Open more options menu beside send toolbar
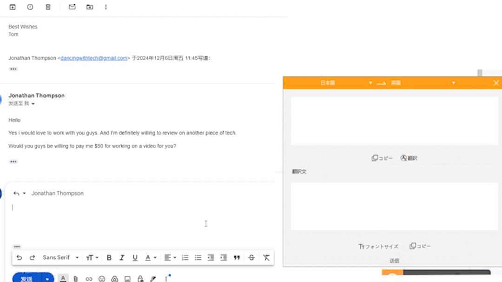Viewport: 502px width, 282px height. tap(166, 279)
